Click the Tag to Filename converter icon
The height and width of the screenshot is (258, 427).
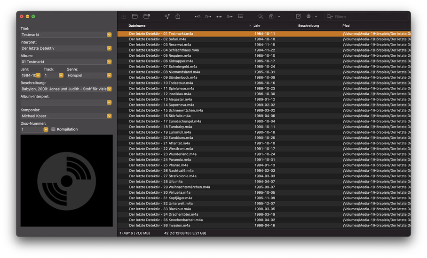coord(198,16)
